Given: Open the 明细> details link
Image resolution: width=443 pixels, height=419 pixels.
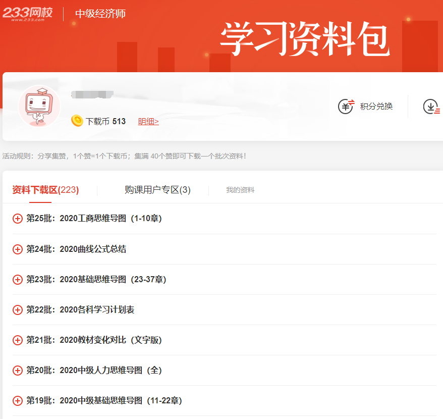Looking at the screenshot, I should (148, 121).
